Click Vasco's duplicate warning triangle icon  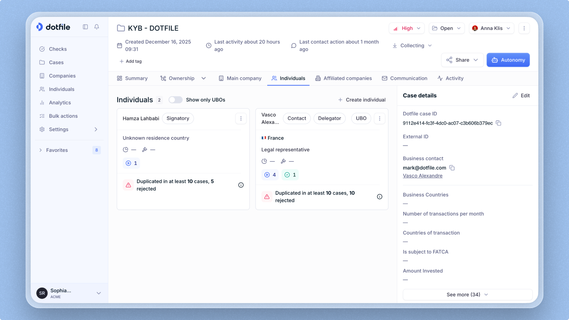pyautogui.click(x=267, y=197)
